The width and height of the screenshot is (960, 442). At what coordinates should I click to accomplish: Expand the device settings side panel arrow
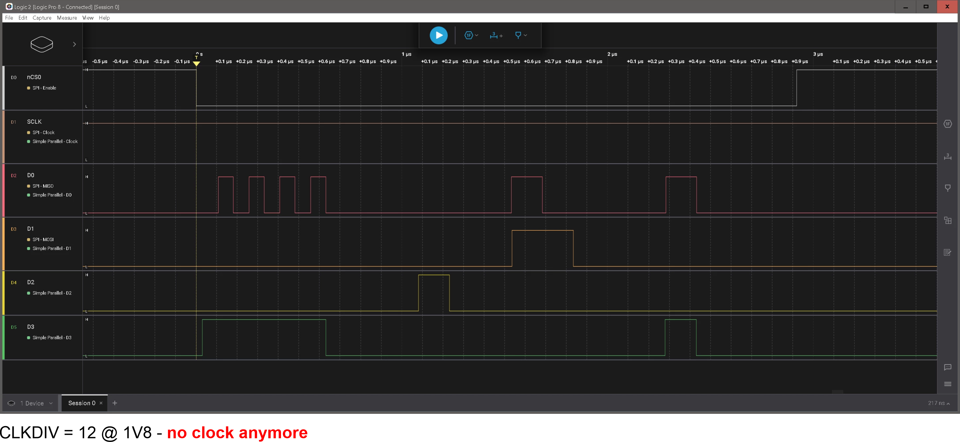[74, 44]
